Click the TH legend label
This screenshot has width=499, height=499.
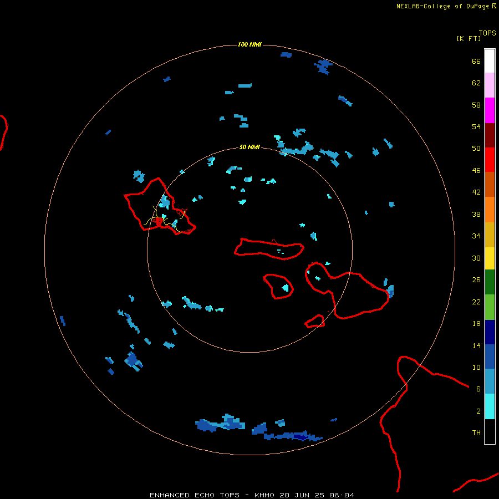coord(476,432)
